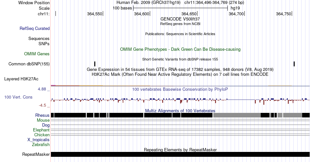Image resolution: width=310 pixels, height=162 pixels.
Task: Click Multiz Alignments of 100 Vertebrates title
Action: (x=180, y=111)
